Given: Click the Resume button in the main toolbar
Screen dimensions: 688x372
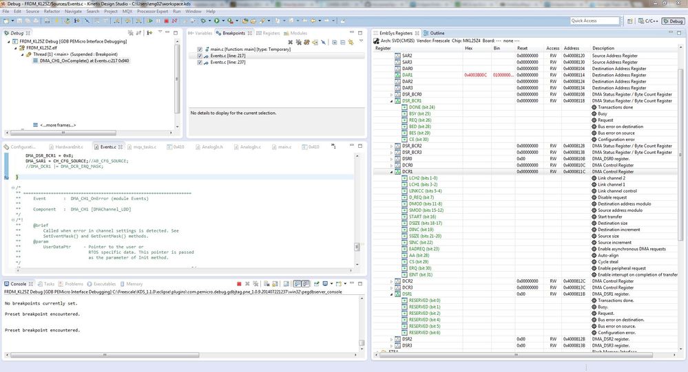Looking at the screenshot, I should pyautogui.click(x=151, y=21).
